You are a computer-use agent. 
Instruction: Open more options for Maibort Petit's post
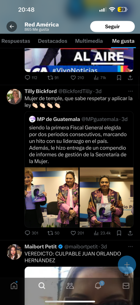point(131,246)
